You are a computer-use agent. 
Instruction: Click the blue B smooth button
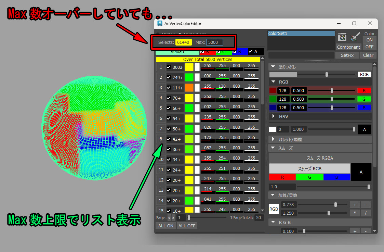337,177
